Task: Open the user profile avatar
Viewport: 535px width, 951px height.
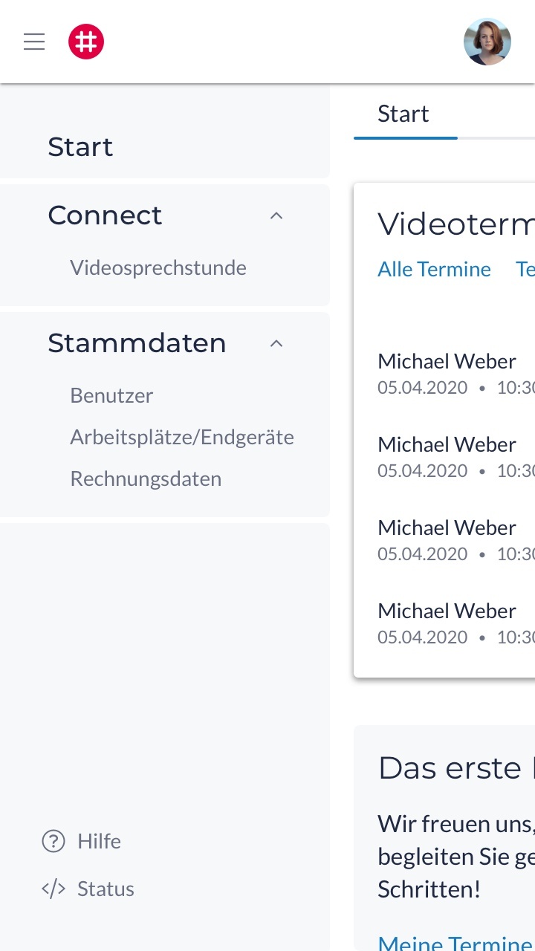Action: pyautogui.click(x=487, y=42)
